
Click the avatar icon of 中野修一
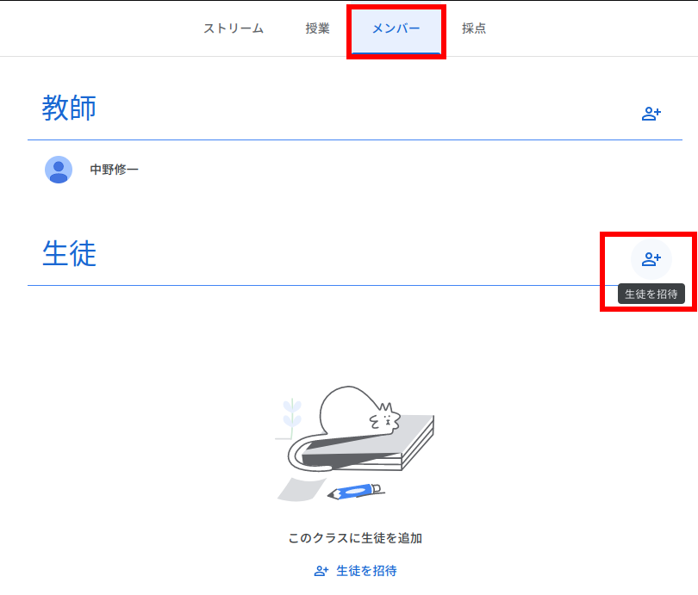(x=59, y=170)
